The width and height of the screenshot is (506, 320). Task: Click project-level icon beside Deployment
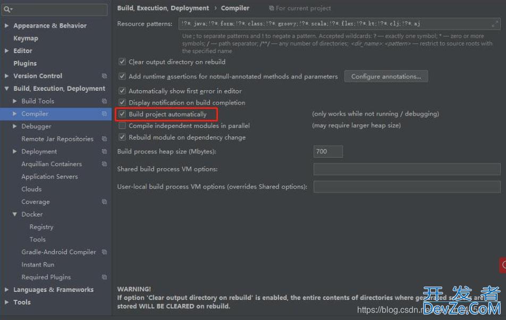coord(104,151)
